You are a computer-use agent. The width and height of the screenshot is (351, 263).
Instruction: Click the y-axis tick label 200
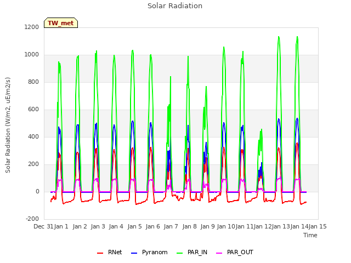33,164
